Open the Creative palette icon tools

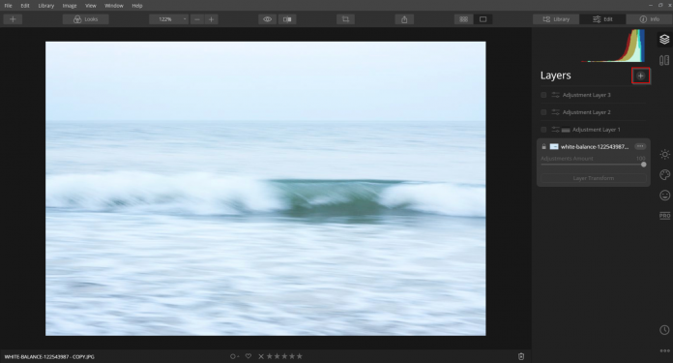[x=664, y=175]
